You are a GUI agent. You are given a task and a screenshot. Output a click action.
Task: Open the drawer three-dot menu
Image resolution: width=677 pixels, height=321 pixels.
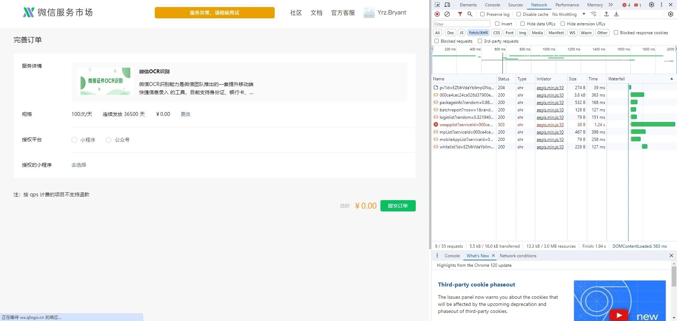coord(437,255)
